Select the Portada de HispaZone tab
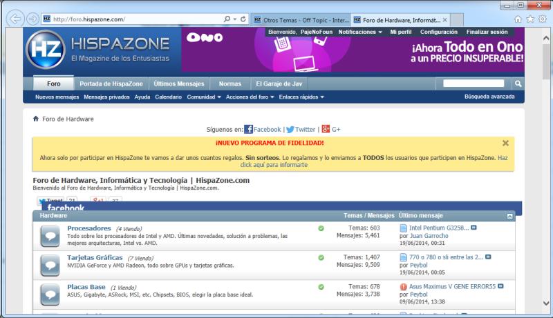Viewport: 553px width, 318px height. 111,83
